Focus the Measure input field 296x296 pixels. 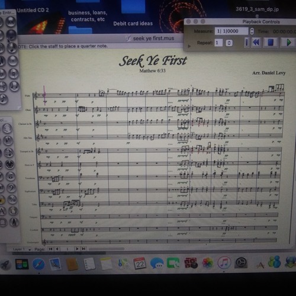pyautogui.click(x=231, y=31)
